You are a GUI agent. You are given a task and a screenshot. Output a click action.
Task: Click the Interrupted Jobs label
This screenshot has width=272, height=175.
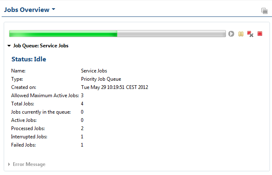[x=29, y=137]
